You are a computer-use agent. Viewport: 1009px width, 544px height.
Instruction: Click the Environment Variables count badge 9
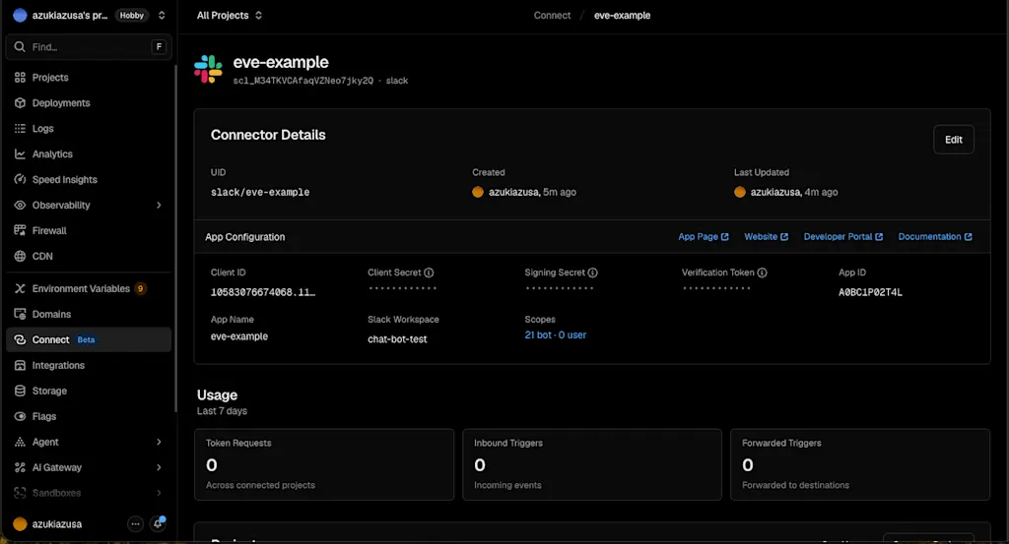[x=140, y=288]
